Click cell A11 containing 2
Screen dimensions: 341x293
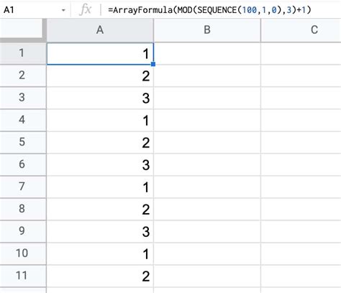(x=100, y=276)
